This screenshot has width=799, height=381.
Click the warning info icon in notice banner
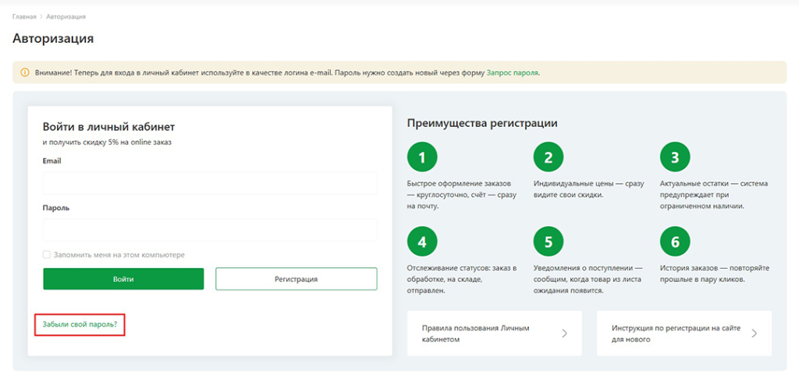pos(24,72)
